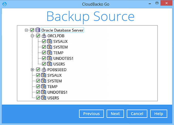Viewport: 174px width, 125px height.
Task: Select the root-level USERS label below PDB$SEED
Action: point(53,98)
